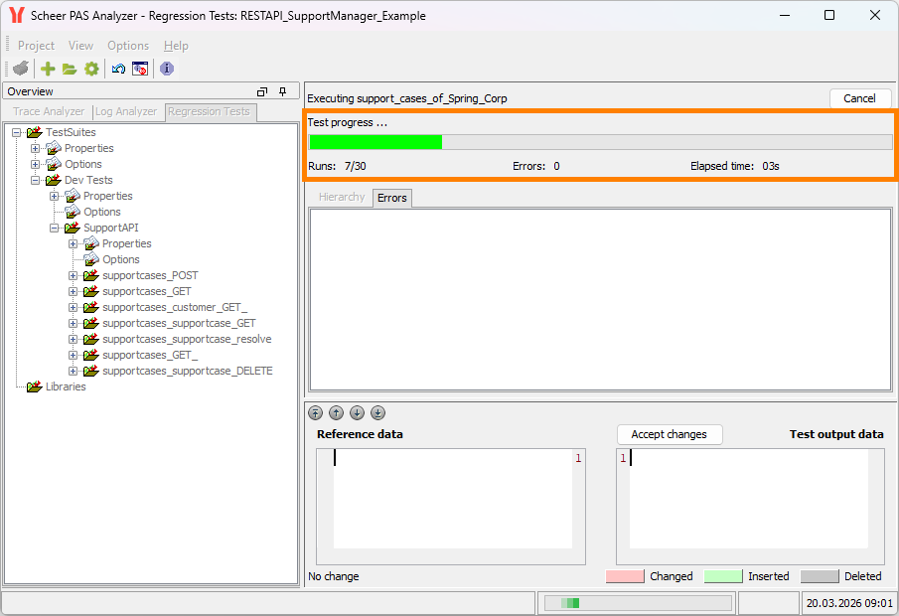Collapse the Dev Tests tree node

tap(35, 180)
